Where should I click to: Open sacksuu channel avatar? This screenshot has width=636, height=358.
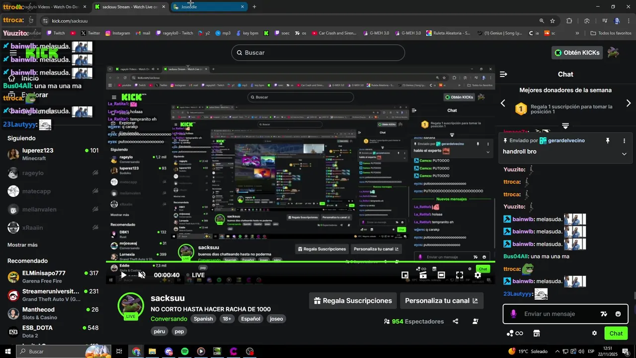[131, 305]
